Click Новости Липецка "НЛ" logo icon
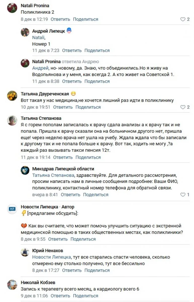This screenshot has height=302, width=194. coord(12,209)
